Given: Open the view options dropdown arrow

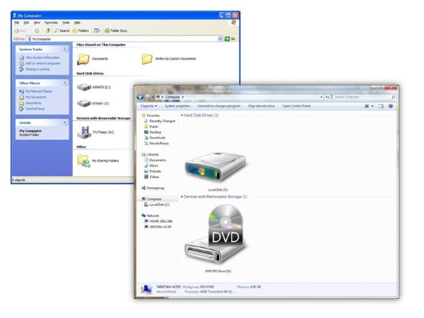Looking at the screenshot, I should [x=372, y=106].
